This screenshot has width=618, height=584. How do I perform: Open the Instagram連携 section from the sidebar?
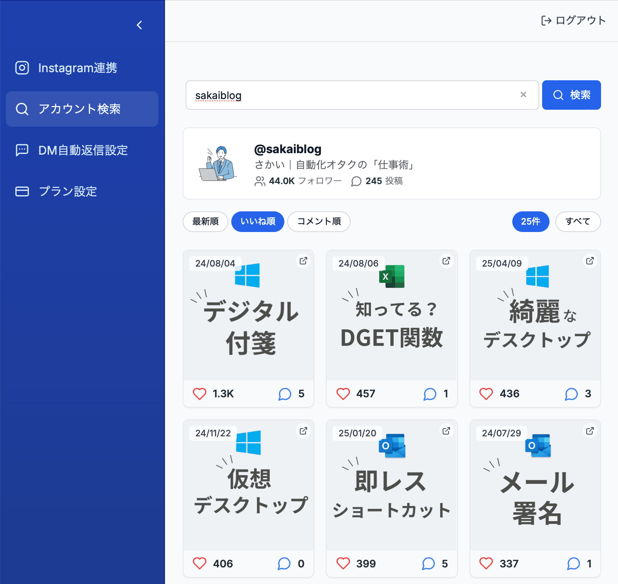click(22, 67)
